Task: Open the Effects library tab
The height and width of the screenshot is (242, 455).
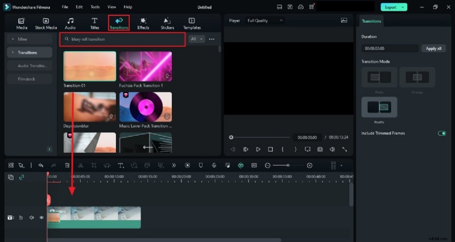Action: pos(143,23)
